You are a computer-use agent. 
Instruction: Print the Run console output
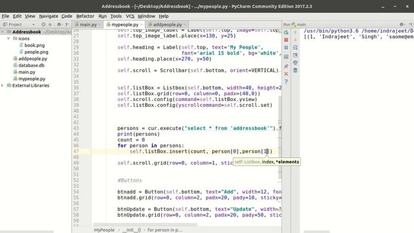tap(295, 63)
